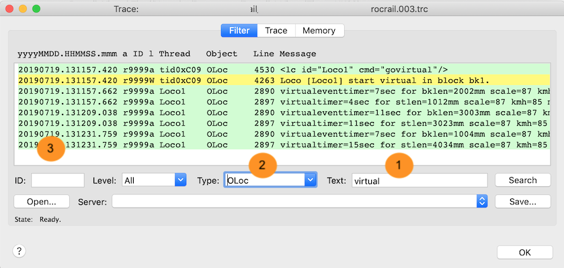564x268 pixels.
Task: Click the help question mark button
Action: pyautogui.click(x=19, y=251)
